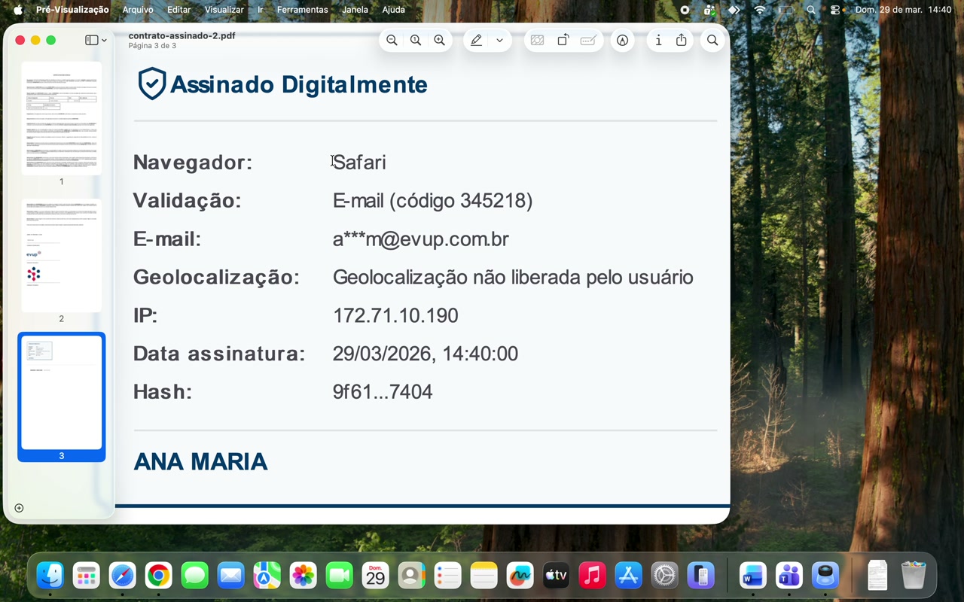Click the e-mail a***m@evup.com.br text
This screenshot has height=602, width=964.
point(421,239)
